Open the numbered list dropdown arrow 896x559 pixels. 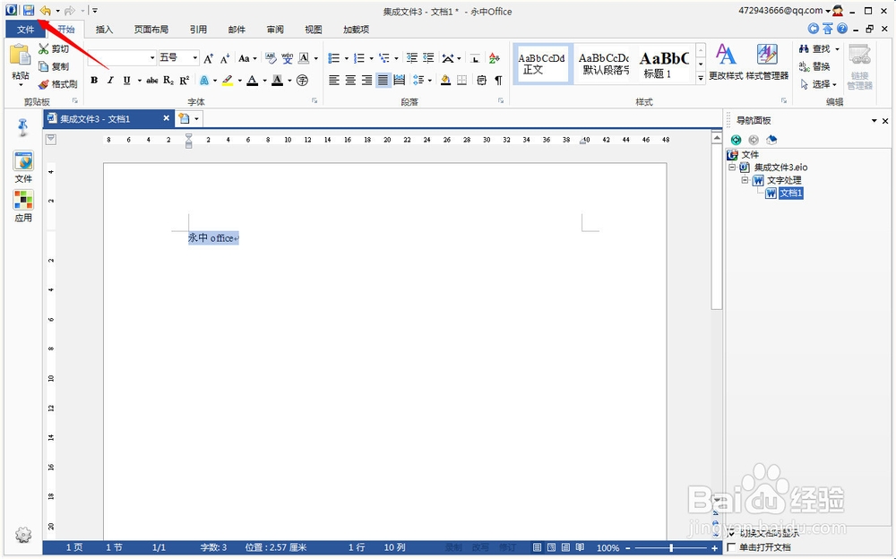click(372, 58)
